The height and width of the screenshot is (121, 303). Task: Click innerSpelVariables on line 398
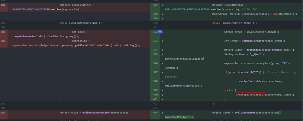(x=250, y=81)
